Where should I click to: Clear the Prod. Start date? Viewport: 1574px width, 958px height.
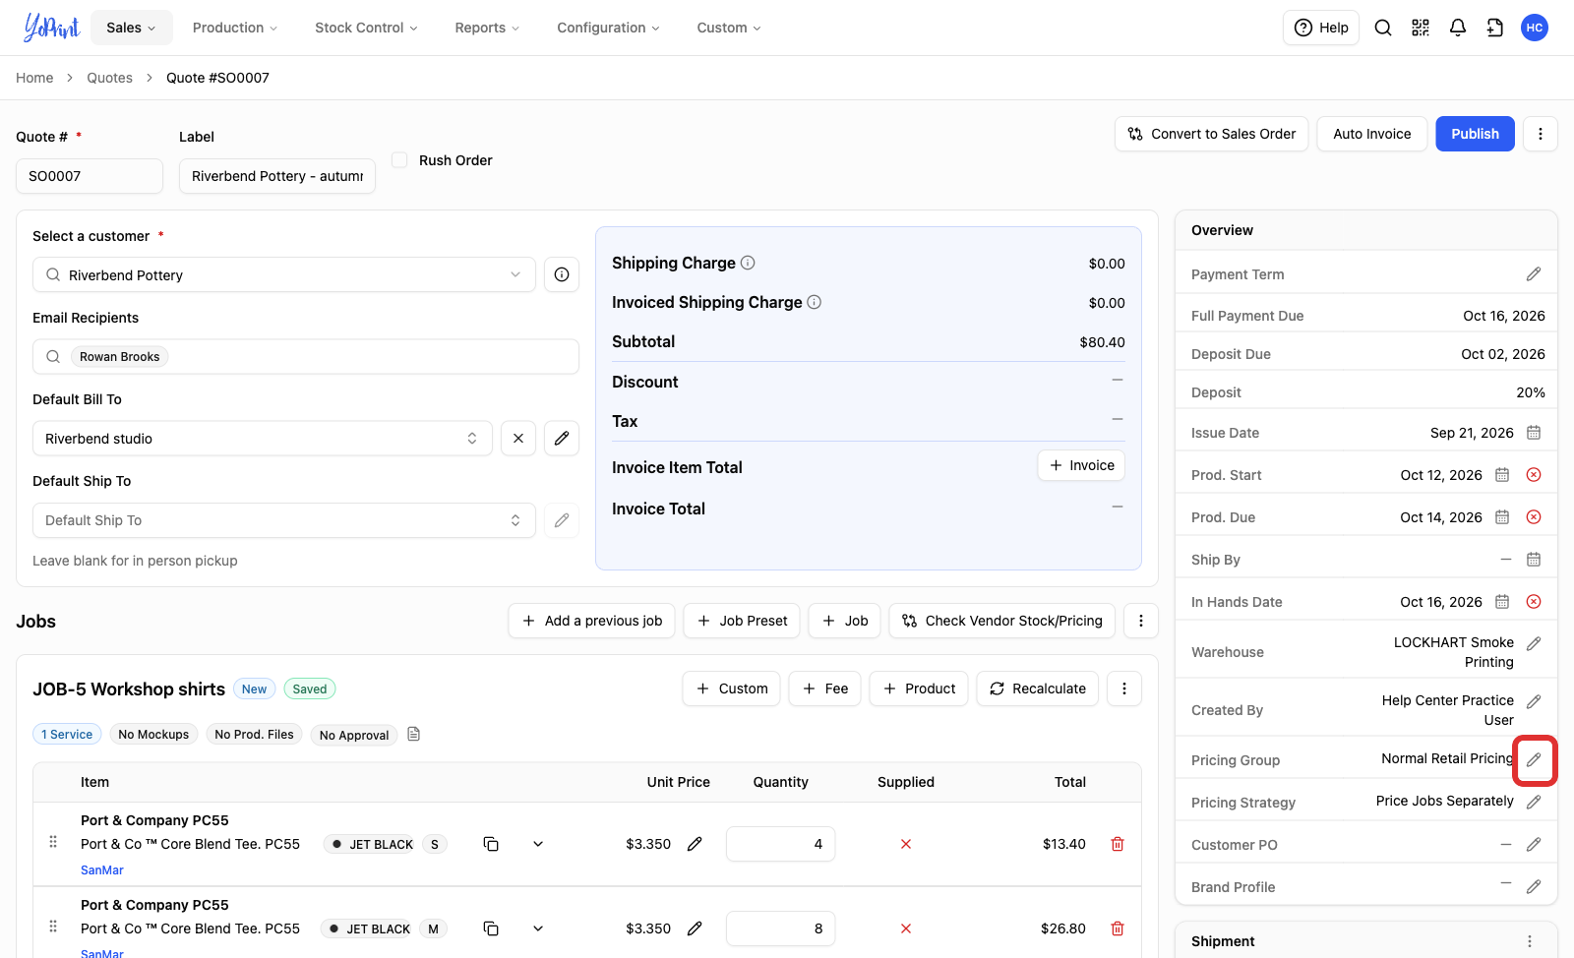click(x=1534, y=475)
